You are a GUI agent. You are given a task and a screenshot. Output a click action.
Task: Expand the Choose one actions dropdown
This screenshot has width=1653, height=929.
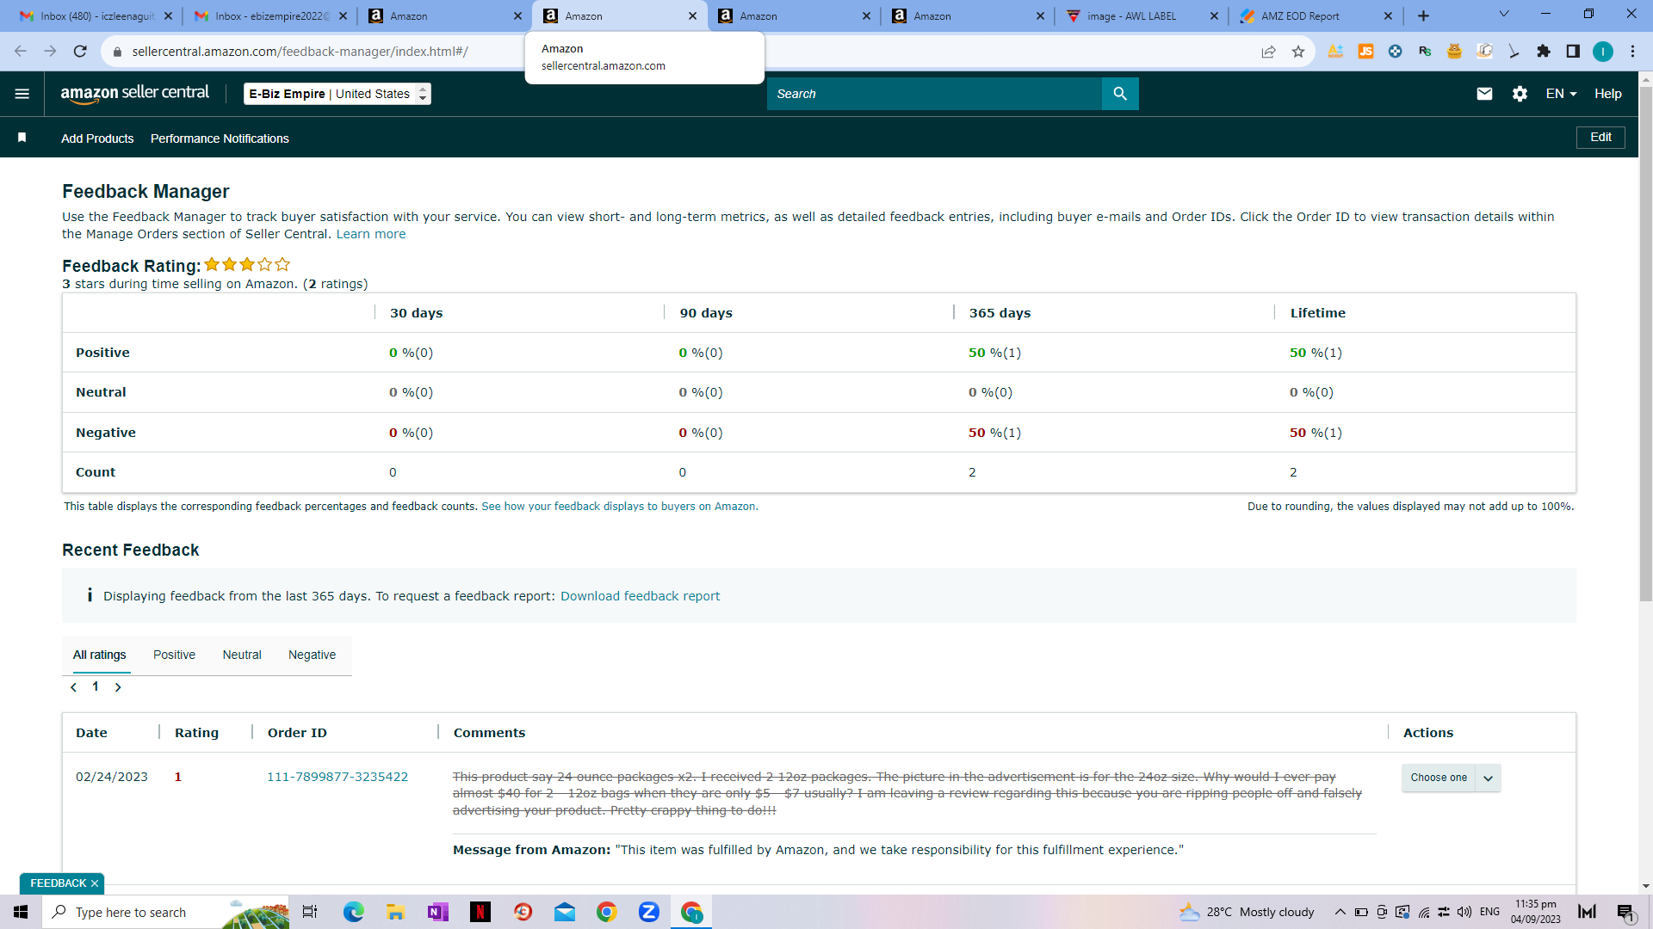[x=1488, y=778]
